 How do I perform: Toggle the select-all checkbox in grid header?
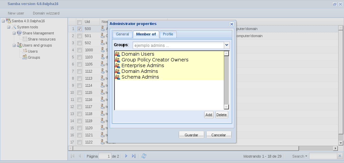79,22
